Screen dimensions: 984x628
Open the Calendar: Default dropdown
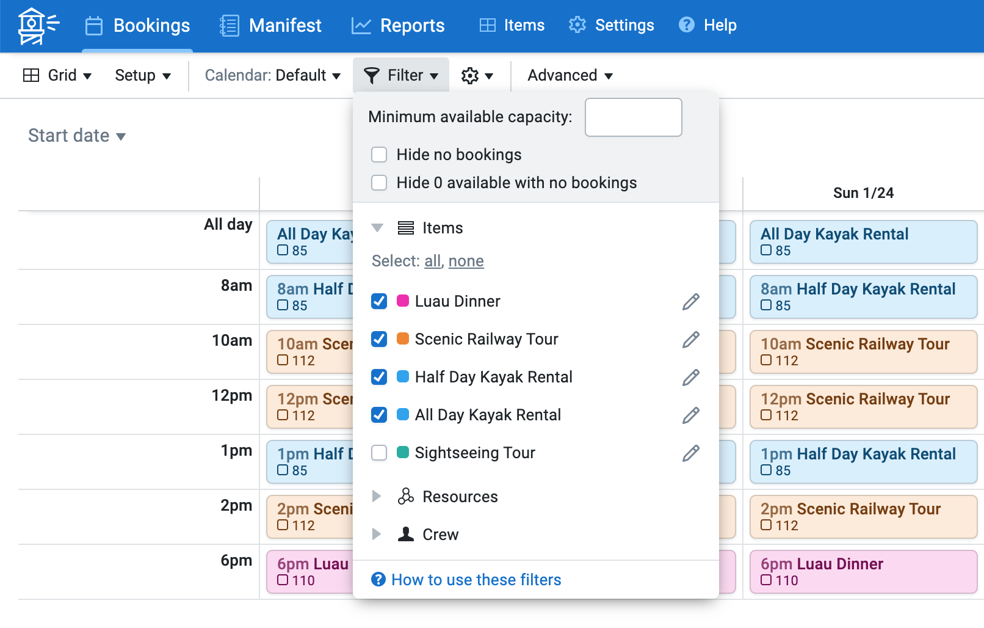[273, 76]
